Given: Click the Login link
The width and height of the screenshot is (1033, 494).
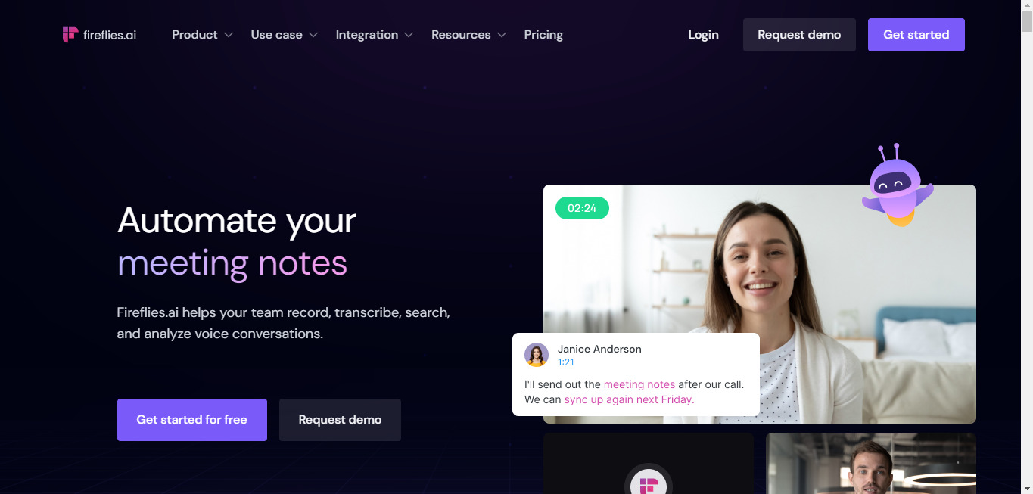Looking at the screenshot, I should [703, 35].
